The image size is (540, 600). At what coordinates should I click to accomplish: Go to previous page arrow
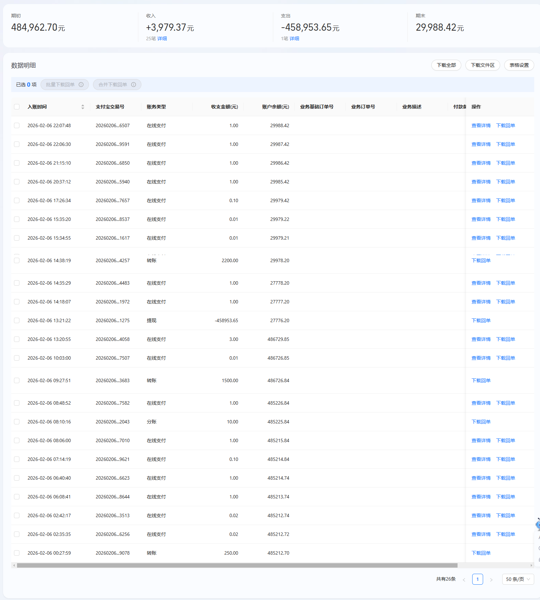click(464, 580)
